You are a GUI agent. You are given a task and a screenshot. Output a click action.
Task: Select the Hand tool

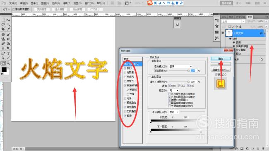[x=3, y=63]
